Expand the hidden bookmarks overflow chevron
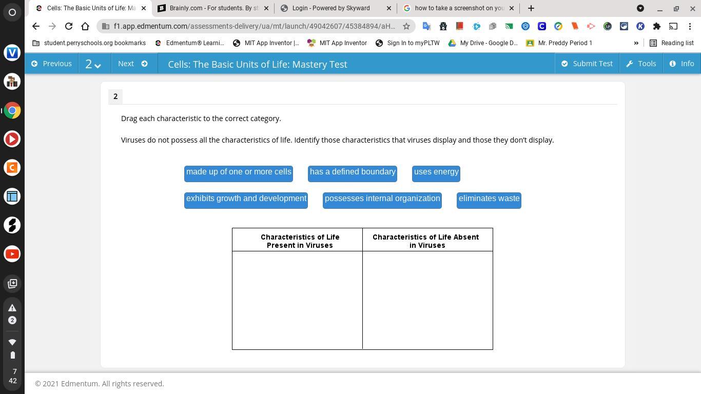The width and height of the screenshot is (701, 394). 636,43
